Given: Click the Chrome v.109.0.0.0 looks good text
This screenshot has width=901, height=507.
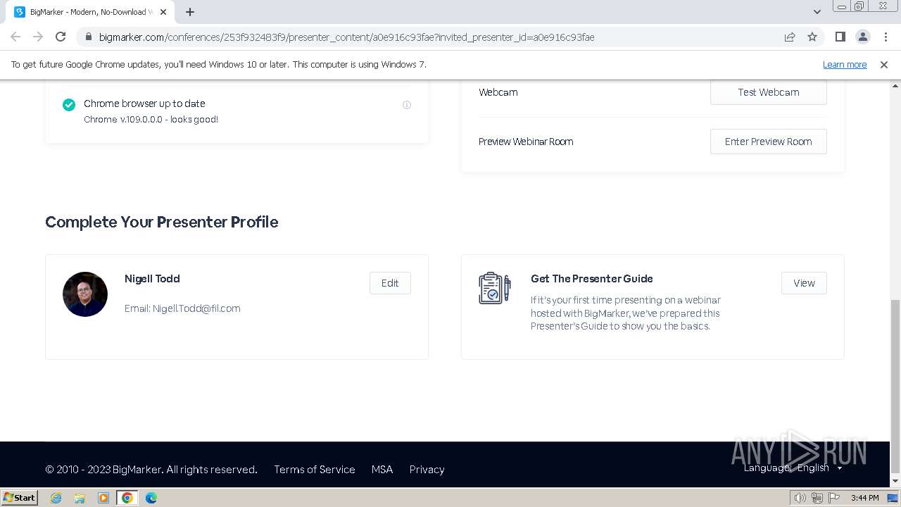Looking at the screenshot, I should tap(151, 120).
